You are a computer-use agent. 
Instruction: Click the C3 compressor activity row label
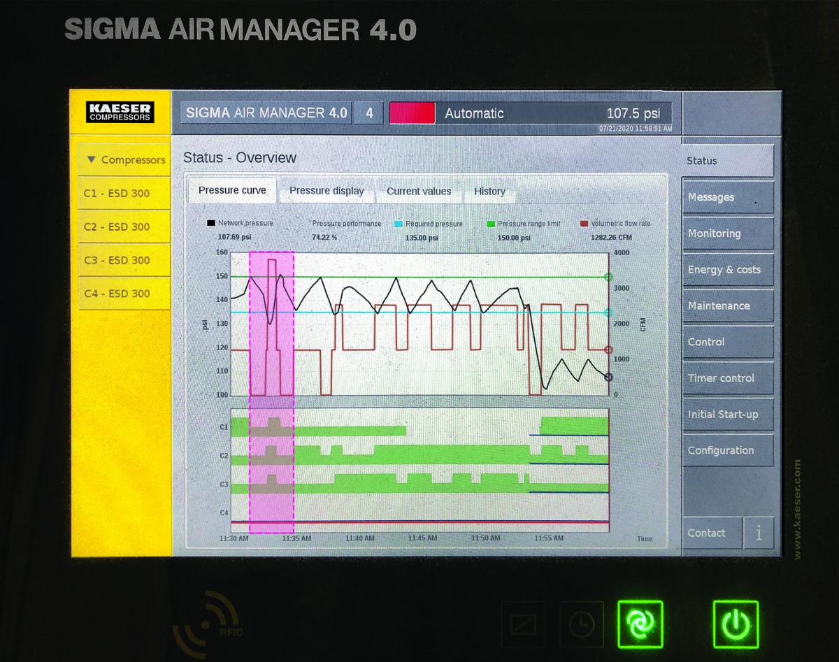coord(224,484)
